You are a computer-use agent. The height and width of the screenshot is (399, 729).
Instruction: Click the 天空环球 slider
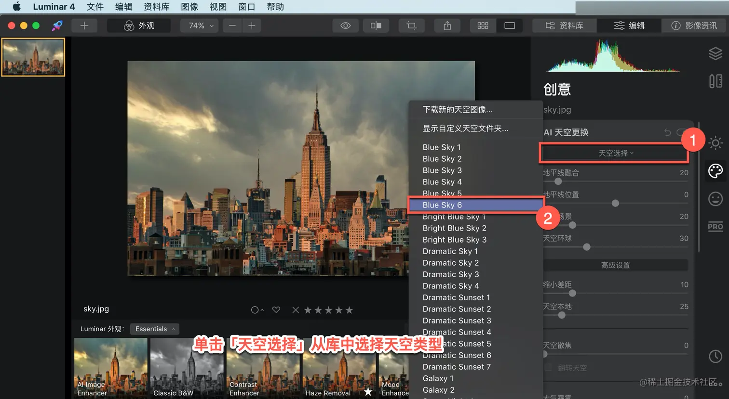(616, 247)
